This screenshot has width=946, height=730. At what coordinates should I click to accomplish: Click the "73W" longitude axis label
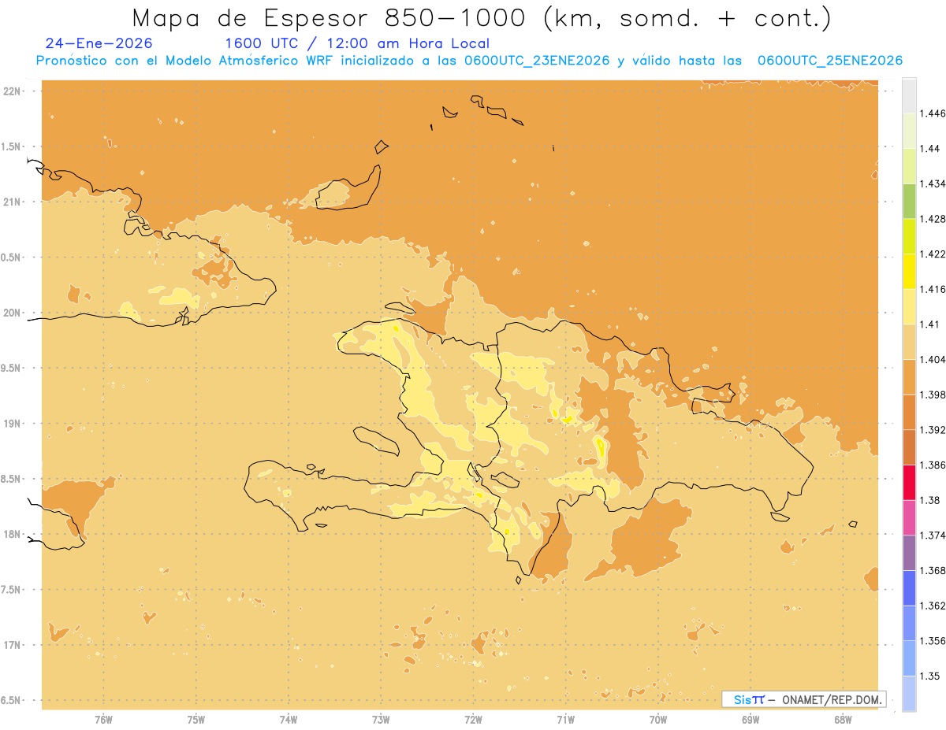click(x=381, y=720)
